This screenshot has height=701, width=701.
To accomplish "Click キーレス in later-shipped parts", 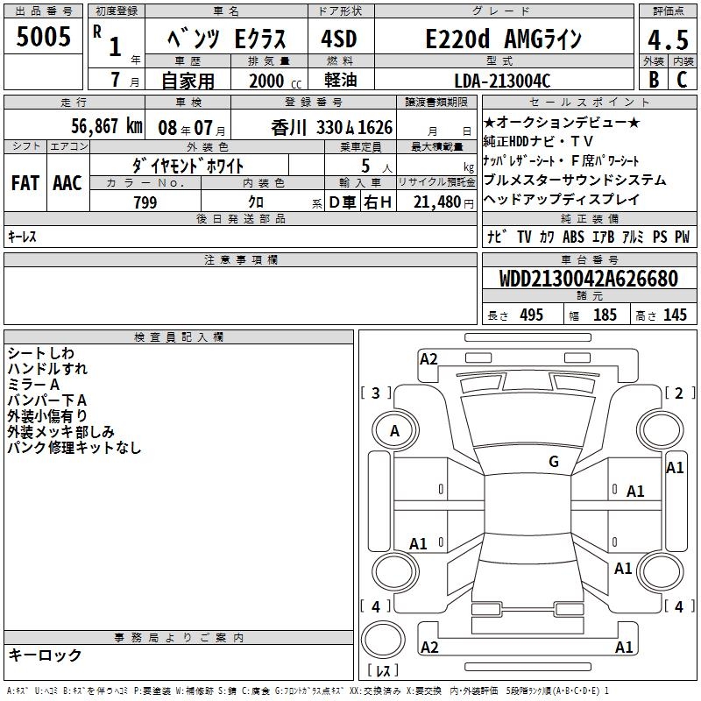I will (x=22, y=237).
